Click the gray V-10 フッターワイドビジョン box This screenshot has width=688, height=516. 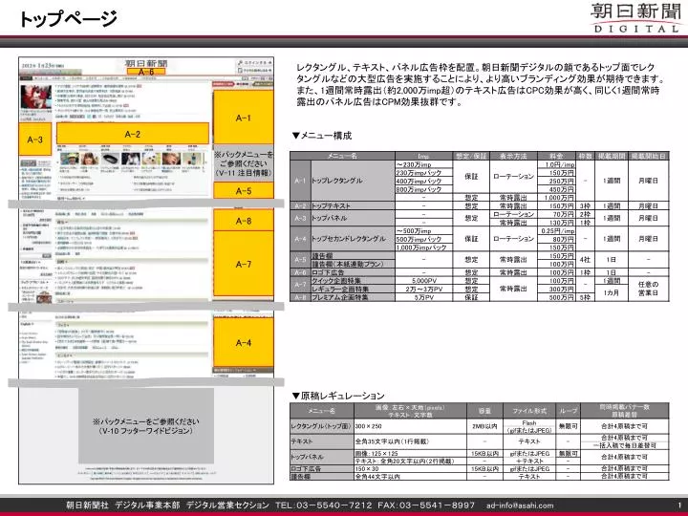pyautogui.click(x=146, y=425)
